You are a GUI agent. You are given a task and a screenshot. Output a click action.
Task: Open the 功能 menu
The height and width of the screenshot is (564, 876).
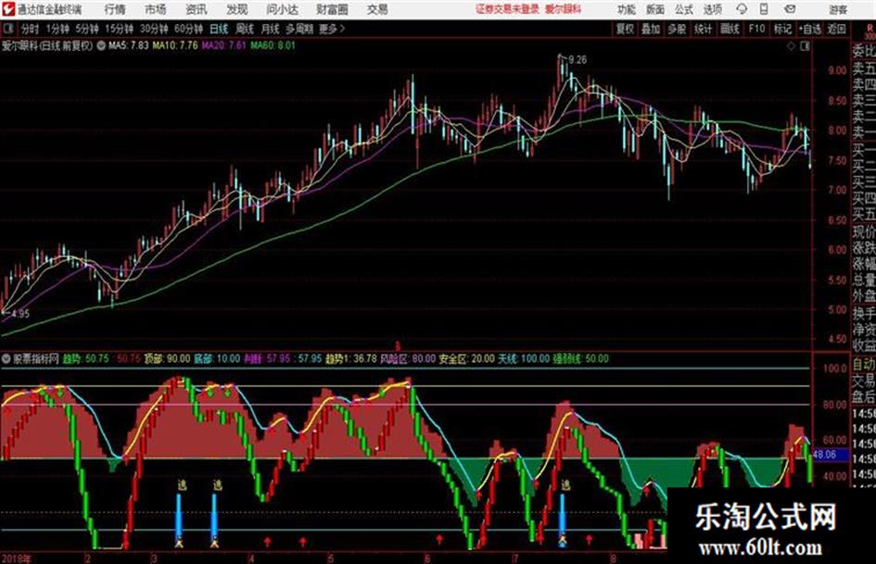coord(627,9)
